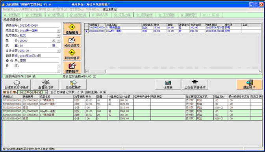
Task: Click the 3260.00 cell in 现金支付 column
Action: (221, 119)
